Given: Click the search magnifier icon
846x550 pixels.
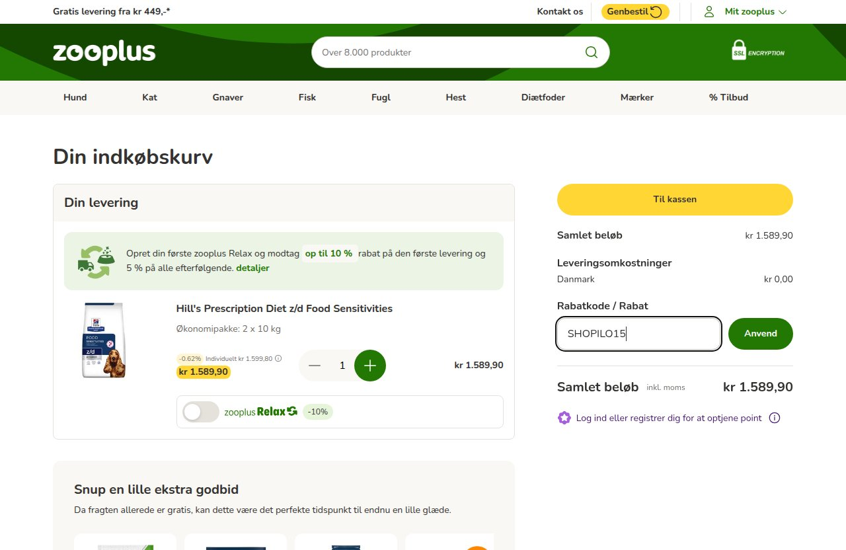Looking at the screenshot, I should [x=592, y=52].
